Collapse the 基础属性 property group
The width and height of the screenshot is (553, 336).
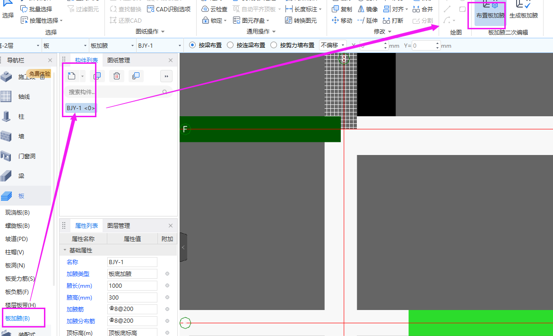click(65, 250)
